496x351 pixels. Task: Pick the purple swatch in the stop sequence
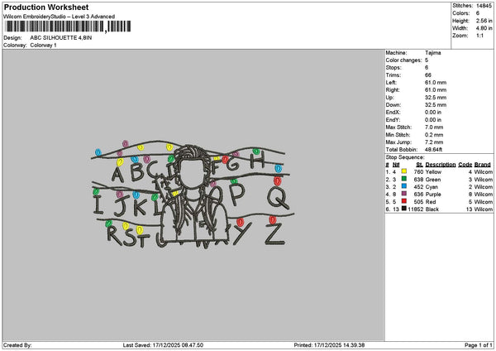coord(404,194)
